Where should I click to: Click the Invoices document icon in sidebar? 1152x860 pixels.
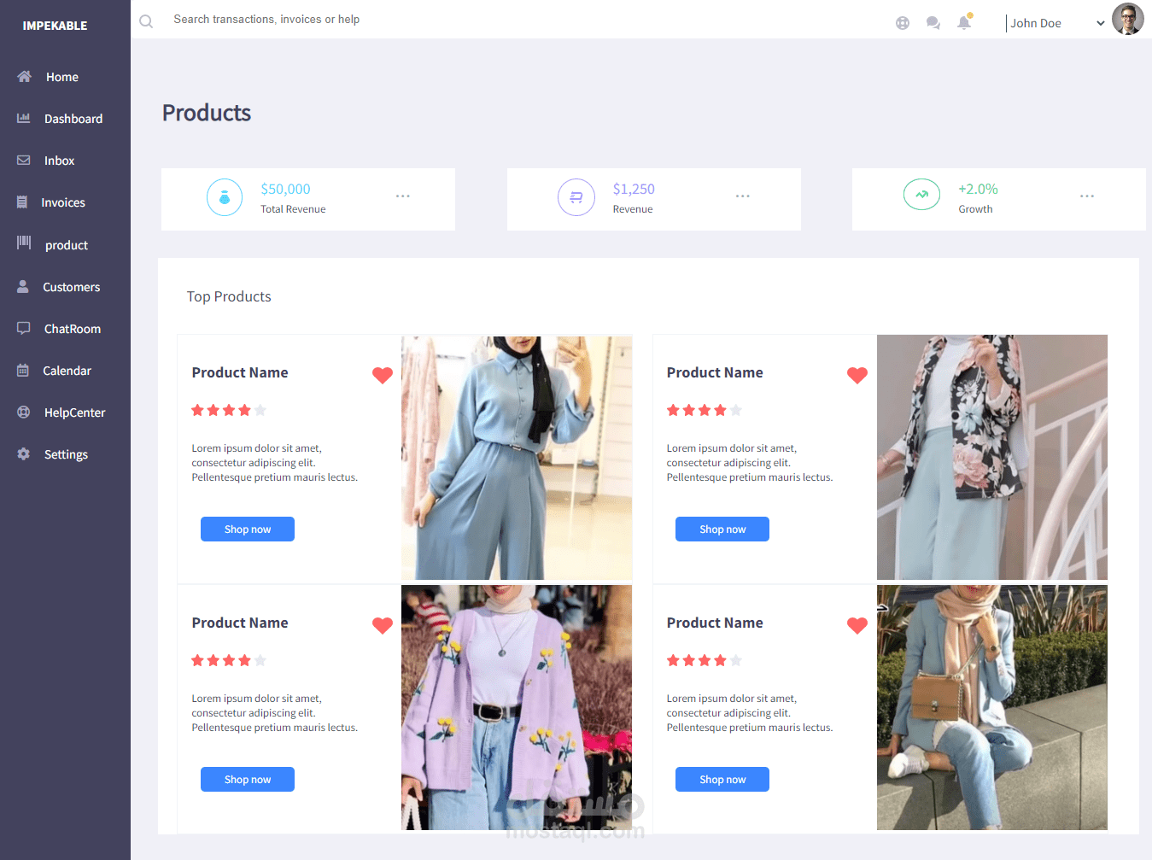pos(22,202)
